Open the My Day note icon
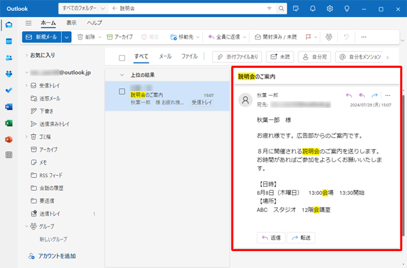This screenshot has width=407, height=268. 296,9
